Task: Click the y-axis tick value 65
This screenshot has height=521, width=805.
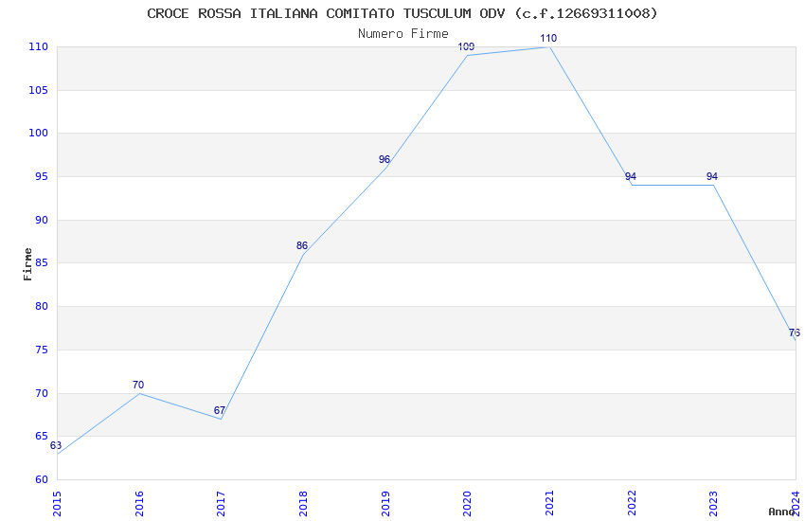Action: pyautogui.click(x=42, y=437)
